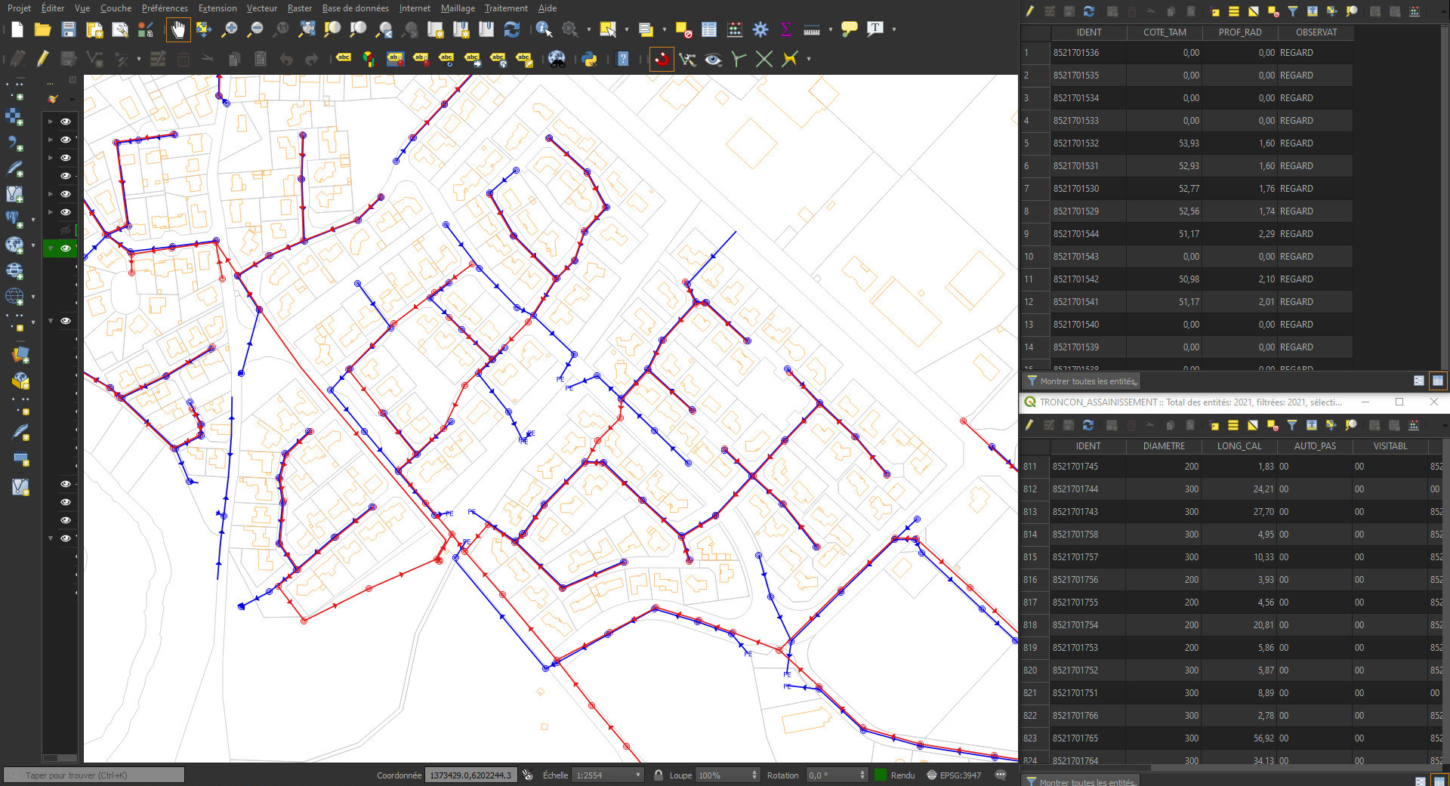Collapse the green highlighted layer group

pyautogui.click(x=51, y=248)
